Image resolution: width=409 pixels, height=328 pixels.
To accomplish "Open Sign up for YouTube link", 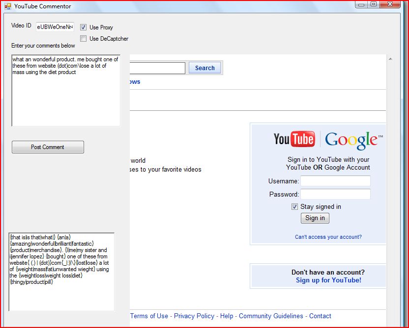I will click(x=328, y=280).
